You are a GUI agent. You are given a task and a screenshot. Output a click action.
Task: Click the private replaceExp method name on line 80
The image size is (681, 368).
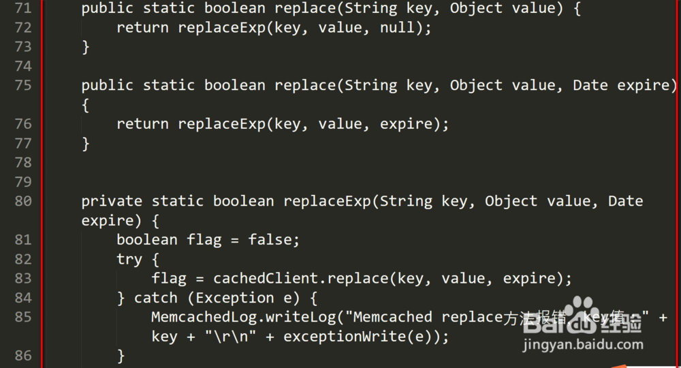pyautogui.click(x=327, y=201)
